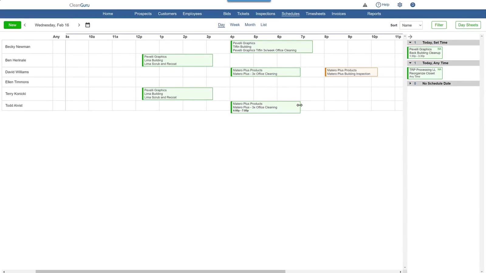Select Todd Alvist's 4:00p-7:00p cleaning block
Viewport: 486px width, 273px height.
point(265,107)
